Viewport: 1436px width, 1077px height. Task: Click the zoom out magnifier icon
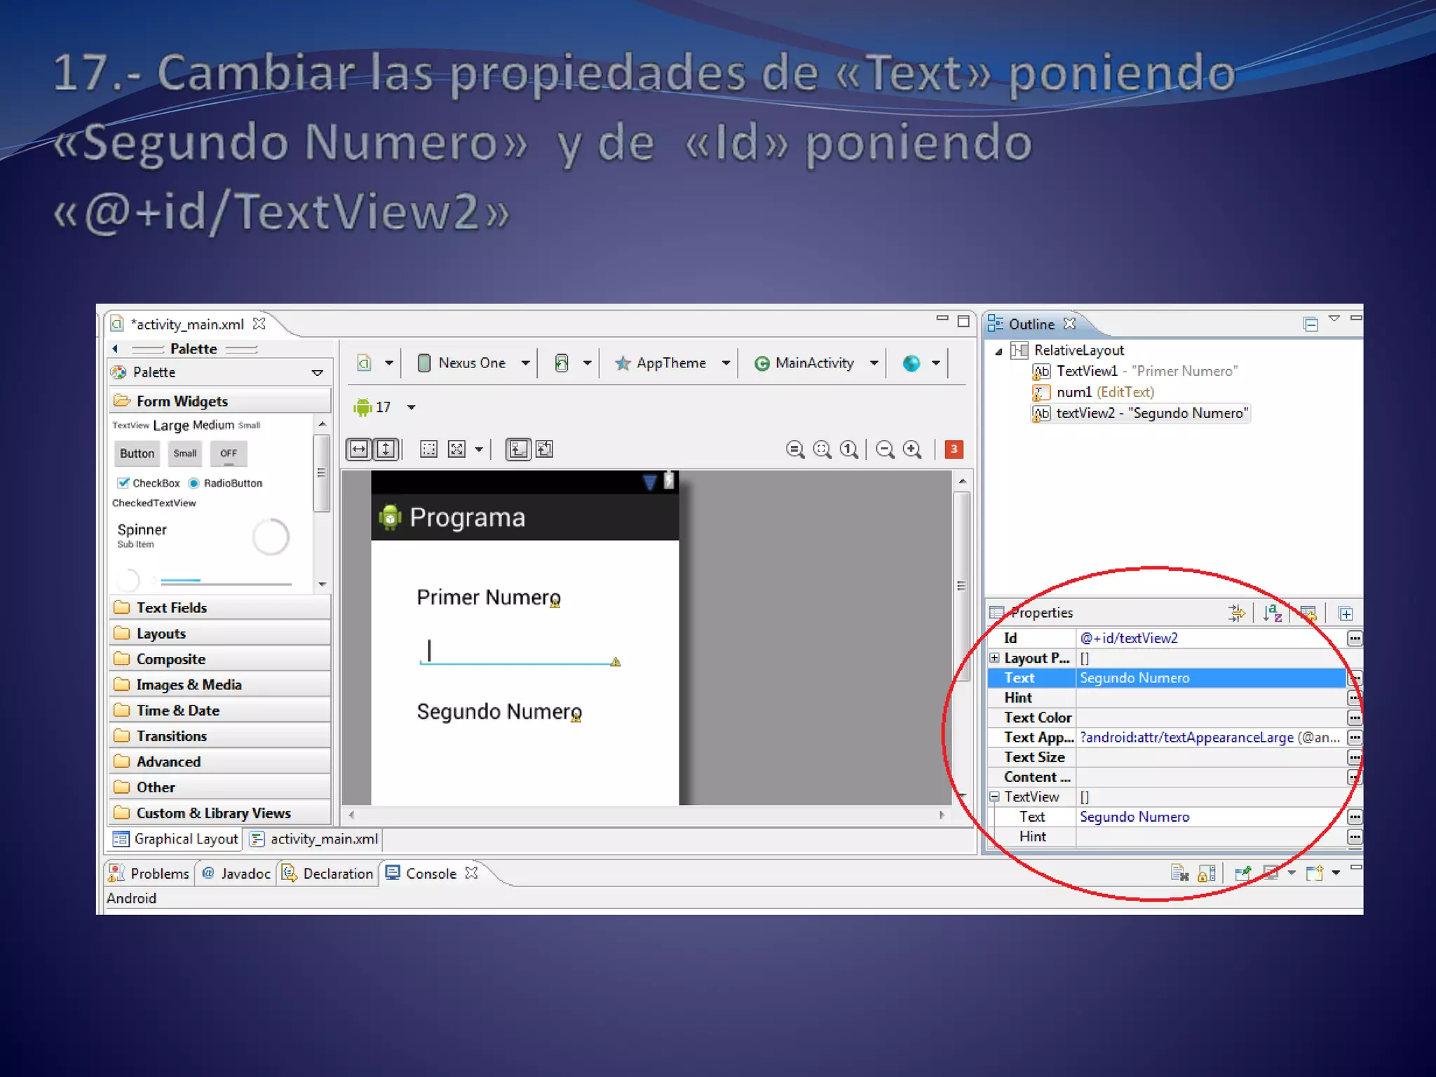tap(885, 449)
